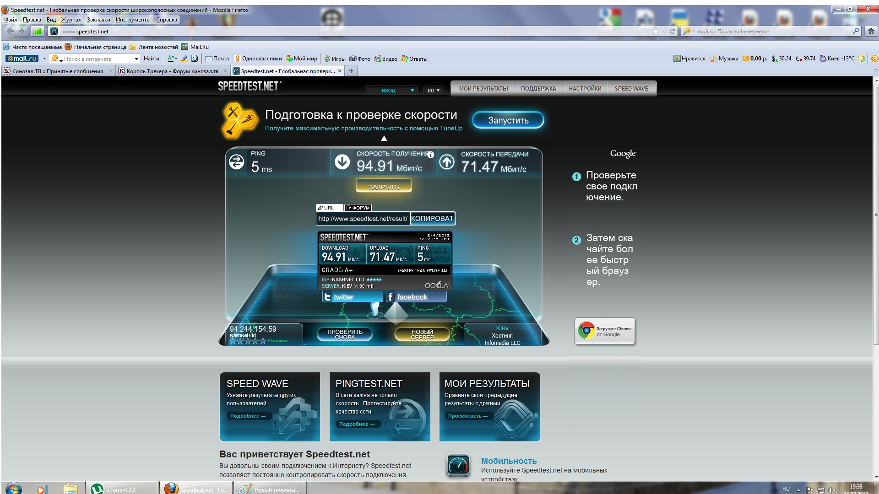Open the Инструменты menu
The image size is (879, 494).
(x=133, y=20)
